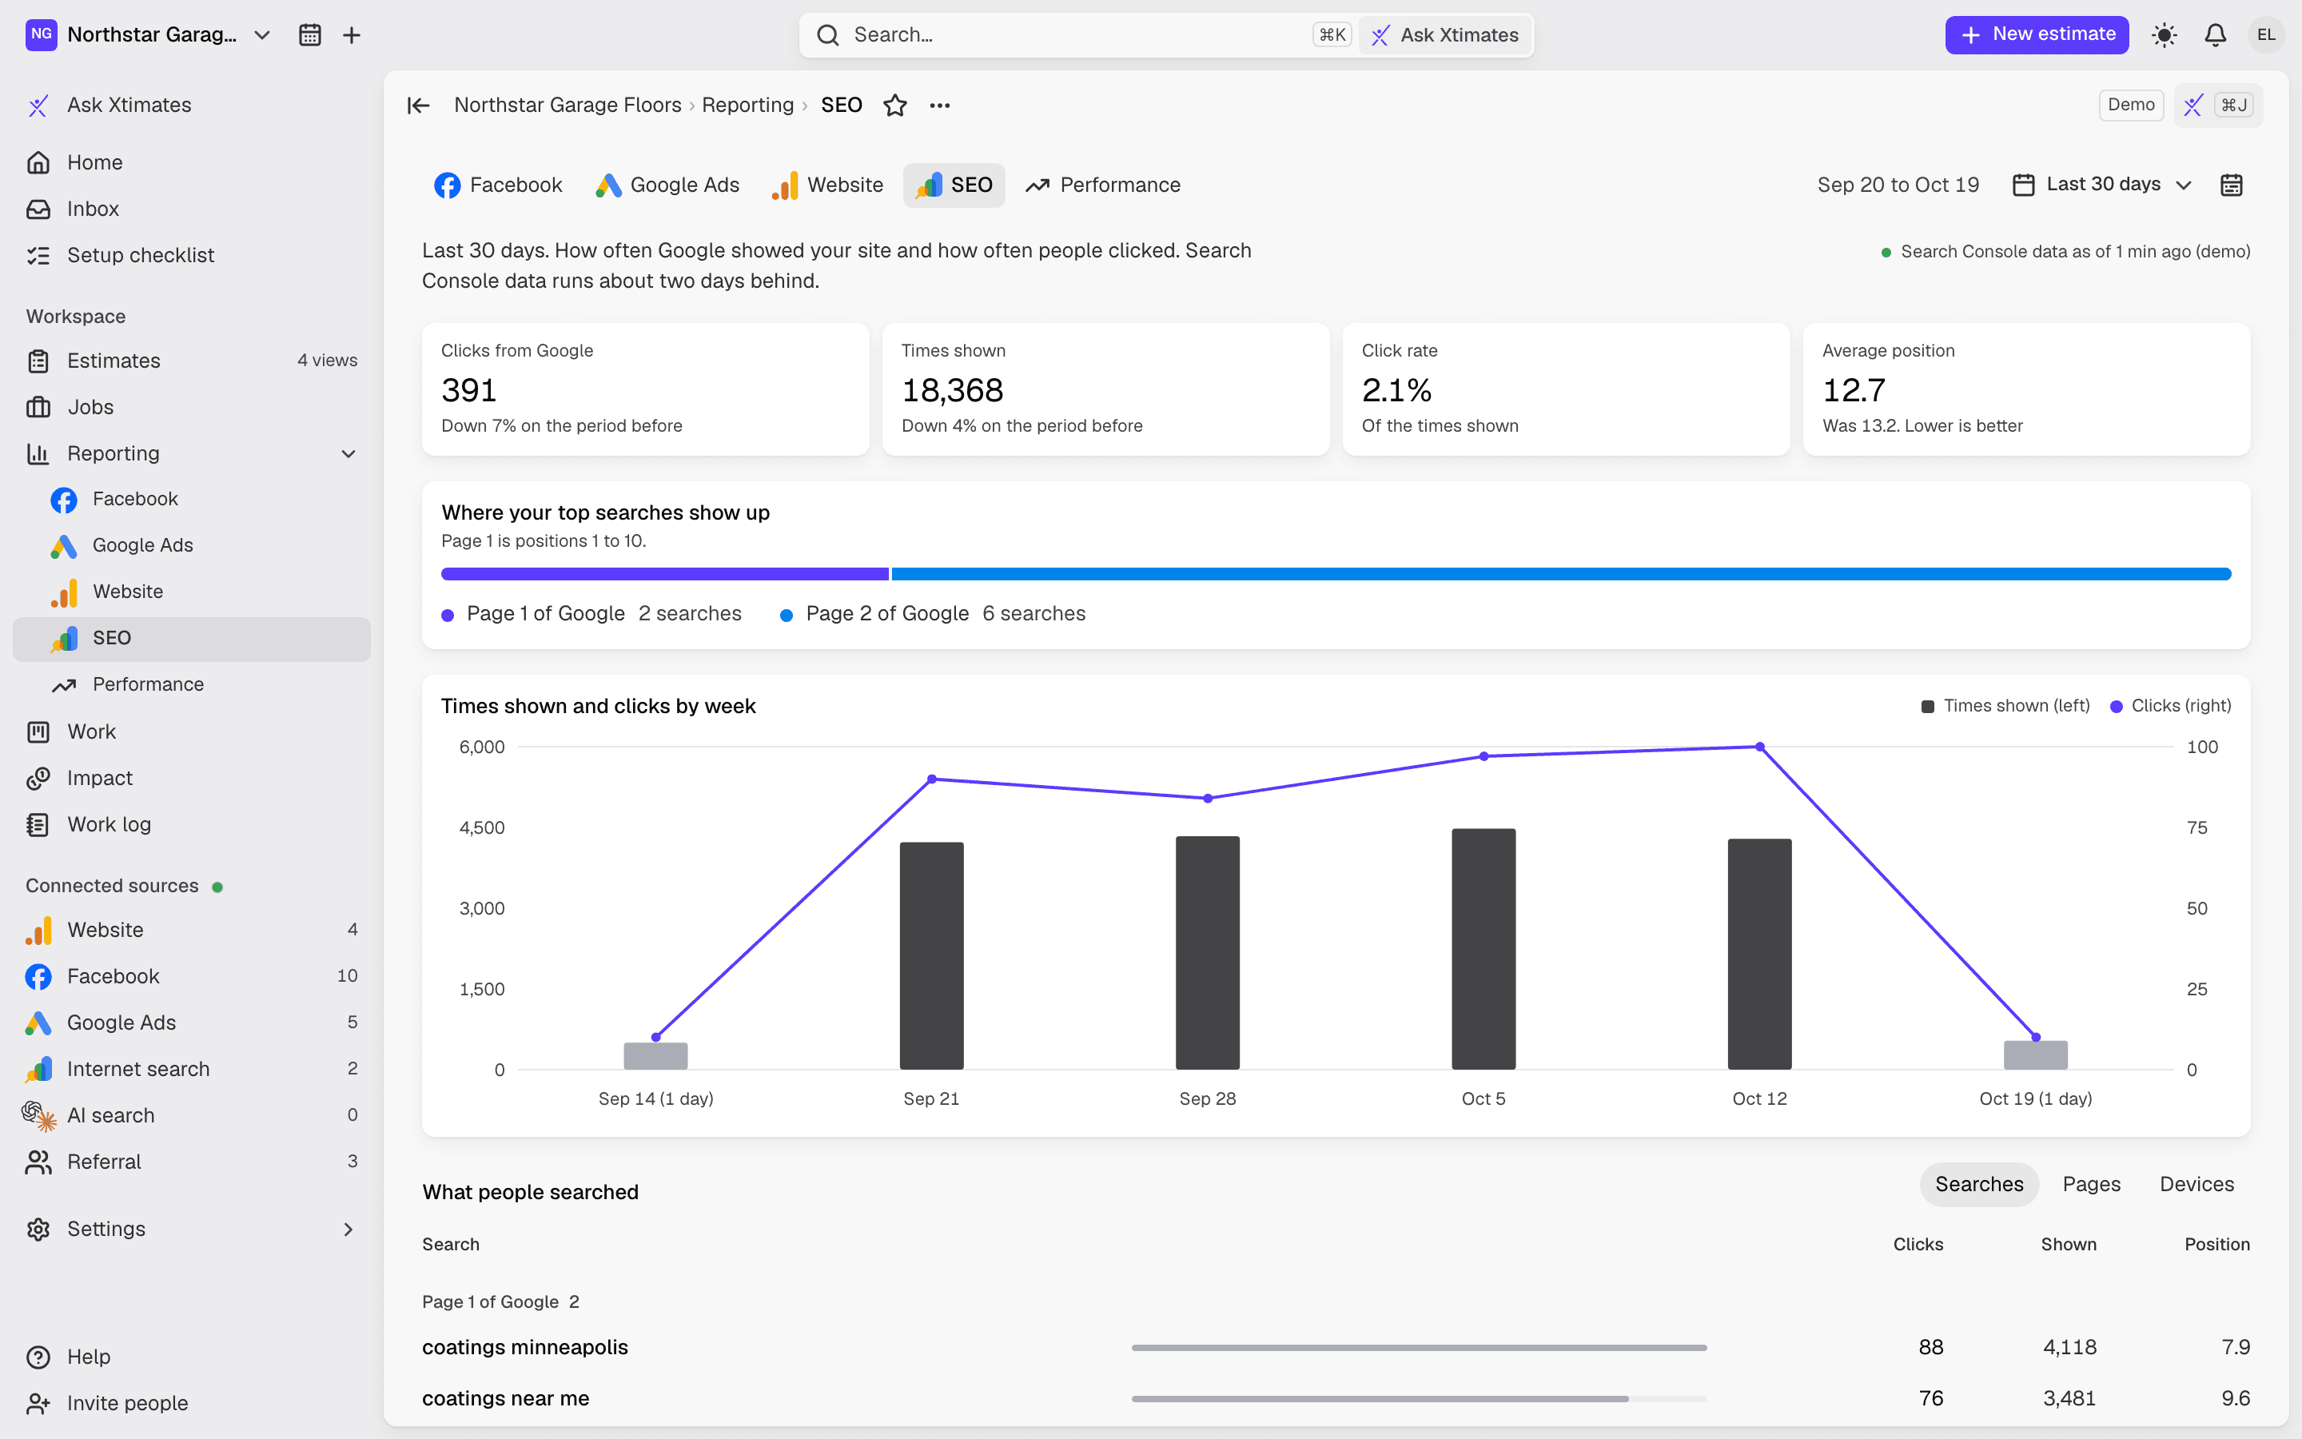Select the coatings minneapolis search row

click(1336, 1348)
